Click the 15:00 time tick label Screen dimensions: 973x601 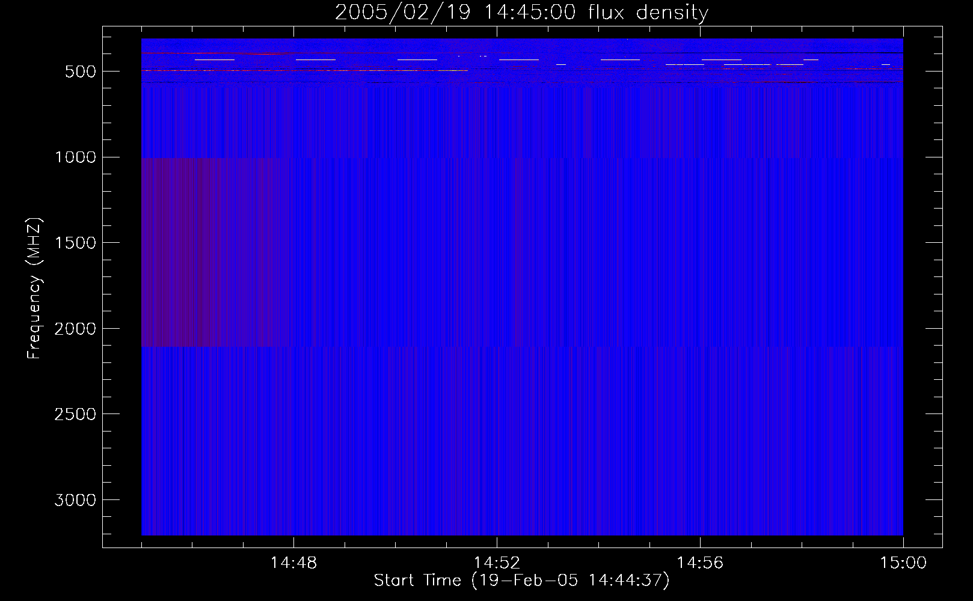click(903, 563)
